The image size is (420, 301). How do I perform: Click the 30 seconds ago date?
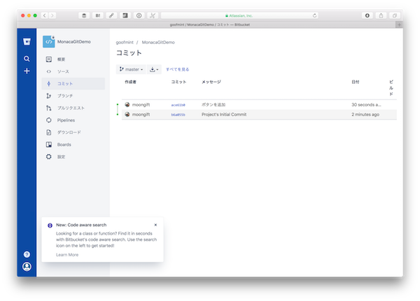pyautogui.click(x=366, y=105)
